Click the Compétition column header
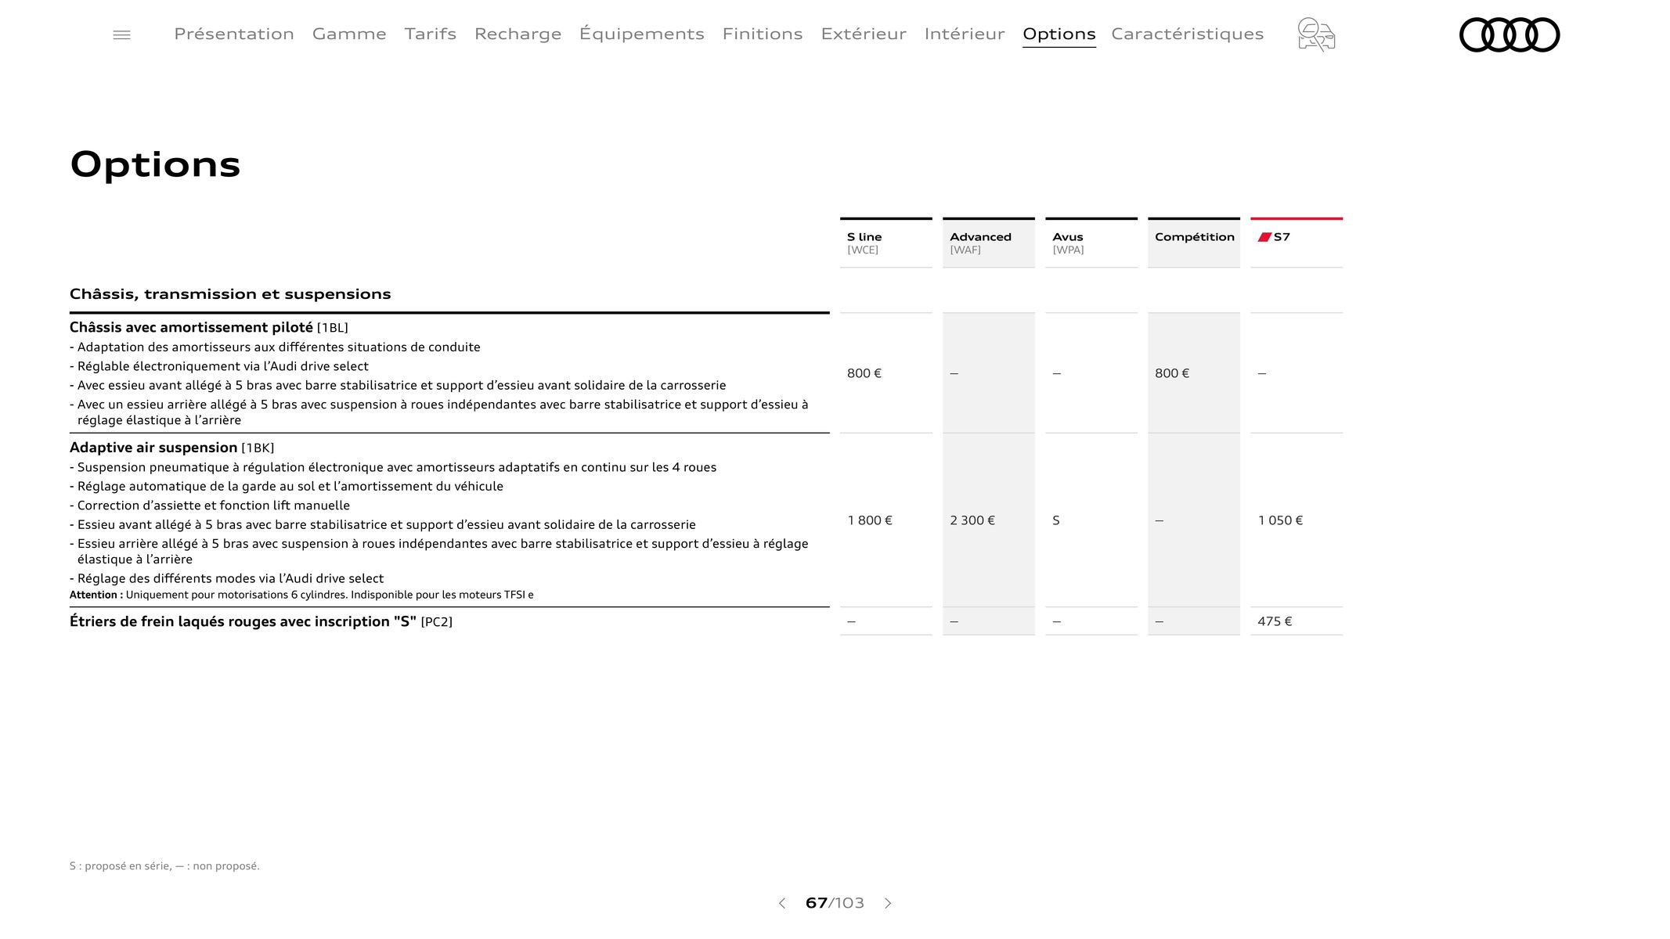Screen dimensions: 1670x939 [x=1193, y=243]
